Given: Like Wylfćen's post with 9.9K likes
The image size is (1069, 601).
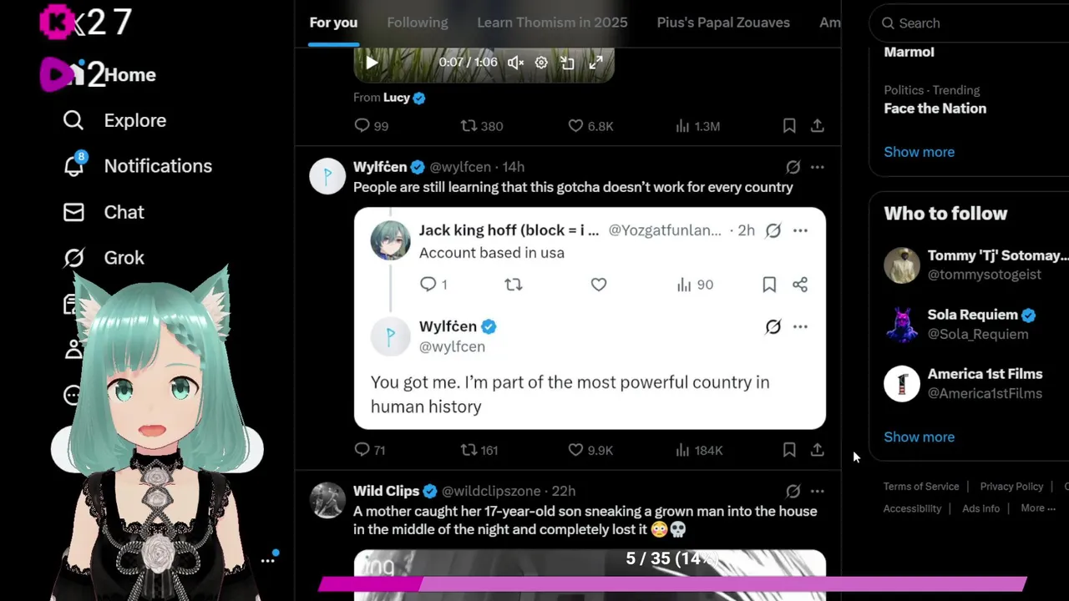Looking at the screenshot, I should (x=575, y=450).
